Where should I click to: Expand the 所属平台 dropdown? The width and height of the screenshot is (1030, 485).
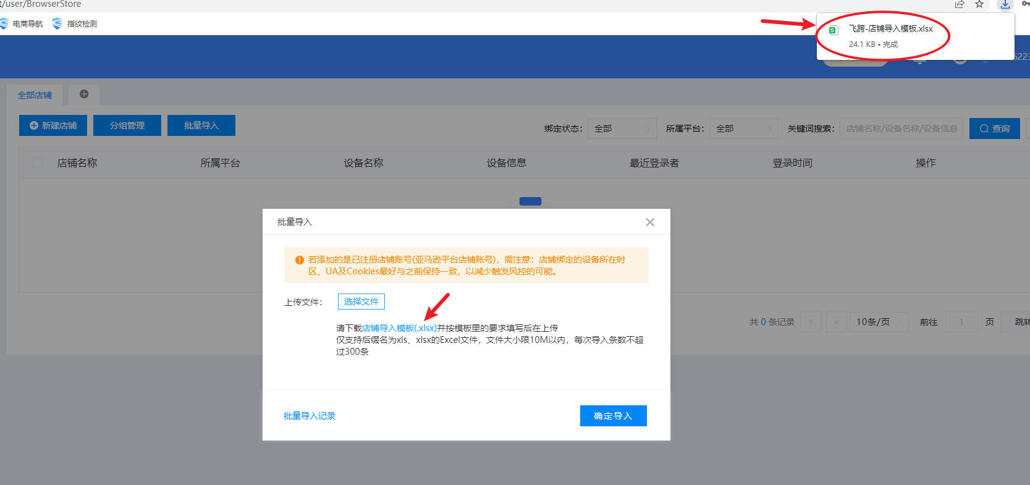(743, 129)
